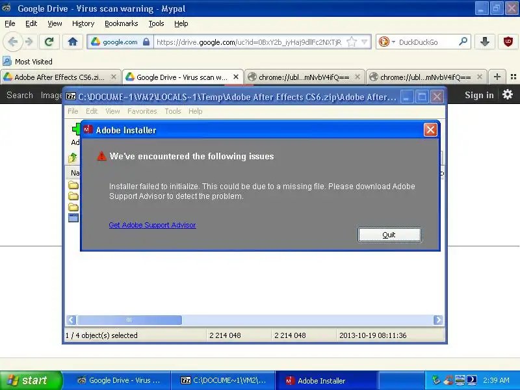520x390 pixels.
Task: Click the magnifier search icon in search box
Action: (463, 42)
